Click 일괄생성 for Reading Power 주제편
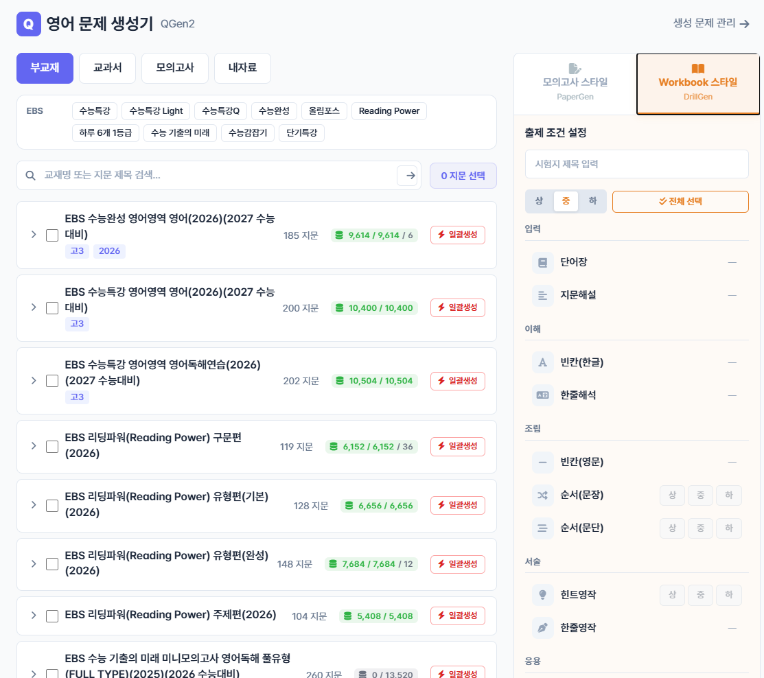Viewport: 764px width, 678px height. click(458, 616)
